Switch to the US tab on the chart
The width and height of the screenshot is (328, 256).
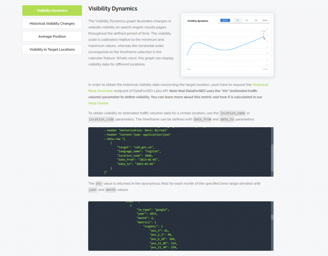pyautogui.click(x=237, y=20)
